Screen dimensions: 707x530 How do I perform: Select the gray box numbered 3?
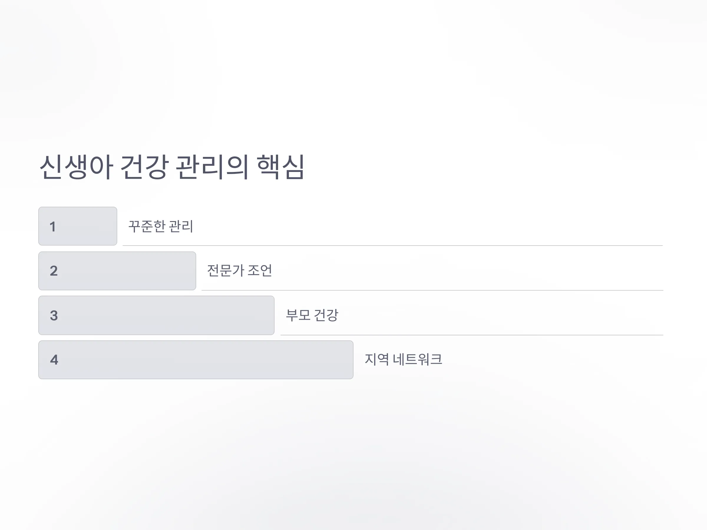point(156,315)
